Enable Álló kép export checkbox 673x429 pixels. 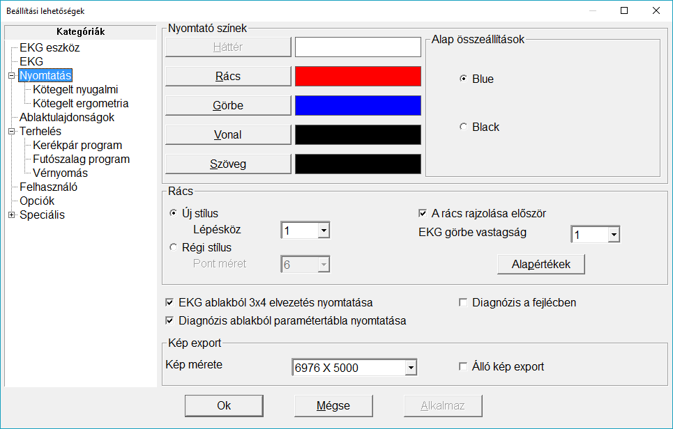pyautogui.click(x=463, y=366)
